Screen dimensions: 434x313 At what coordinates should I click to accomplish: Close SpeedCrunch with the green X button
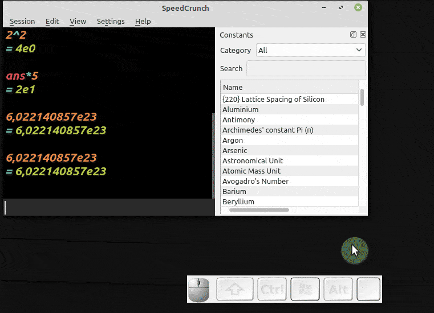(358, 7)
